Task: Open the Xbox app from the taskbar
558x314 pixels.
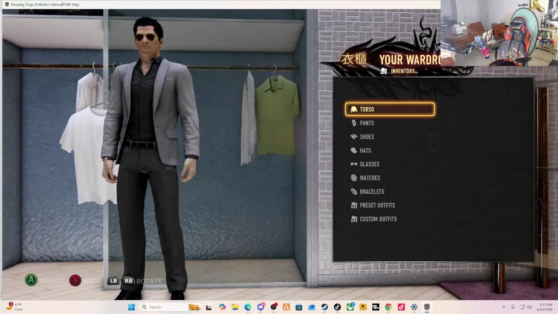Action: coord(350,307)
